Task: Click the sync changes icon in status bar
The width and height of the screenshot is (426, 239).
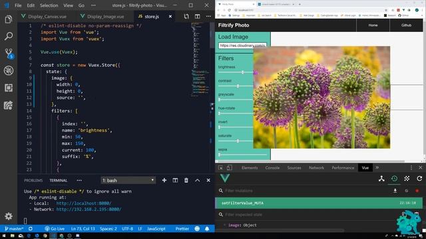Action: 31,228
